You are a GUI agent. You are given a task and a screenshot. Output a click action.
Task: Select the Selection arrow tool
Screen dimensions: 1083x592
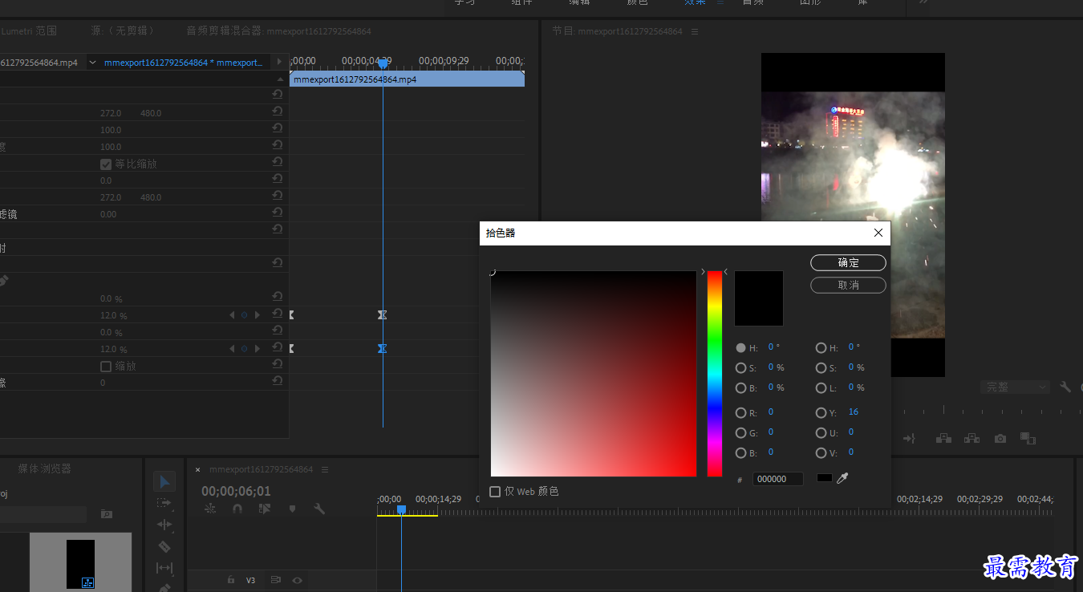(x=164, y=481)
